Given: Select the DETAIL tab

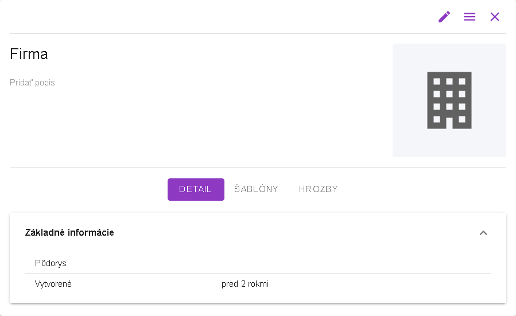Looking at the screenshot, I should [x=196, y=189].
